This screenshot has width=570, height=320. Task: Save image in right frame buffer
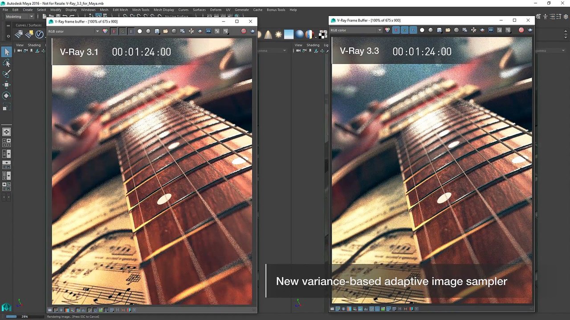439,30
